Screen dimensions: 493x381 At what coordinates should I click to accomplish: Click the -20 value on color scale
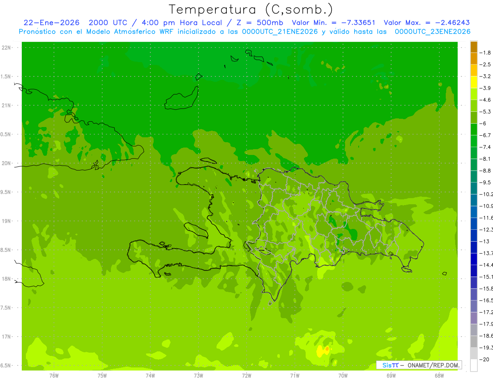click(x=485, y=359)
